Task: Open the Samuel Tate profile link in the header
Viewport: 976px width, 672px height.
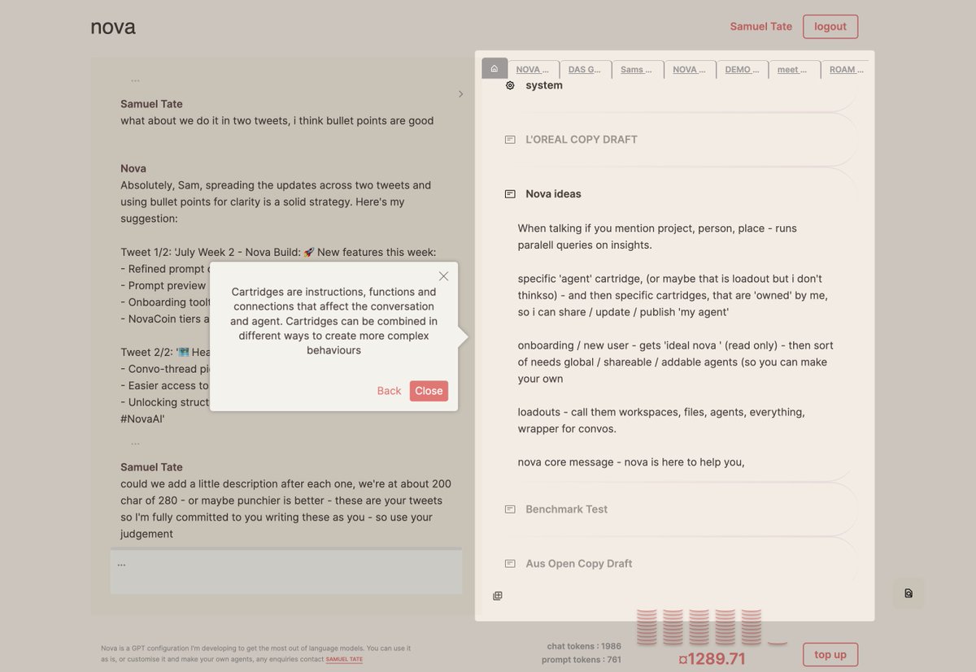Action: tap(760, 27)
